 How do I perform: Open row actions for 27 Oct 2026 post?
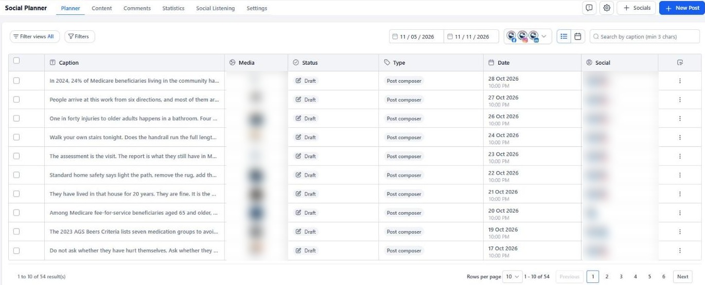(x=680, y=100)
